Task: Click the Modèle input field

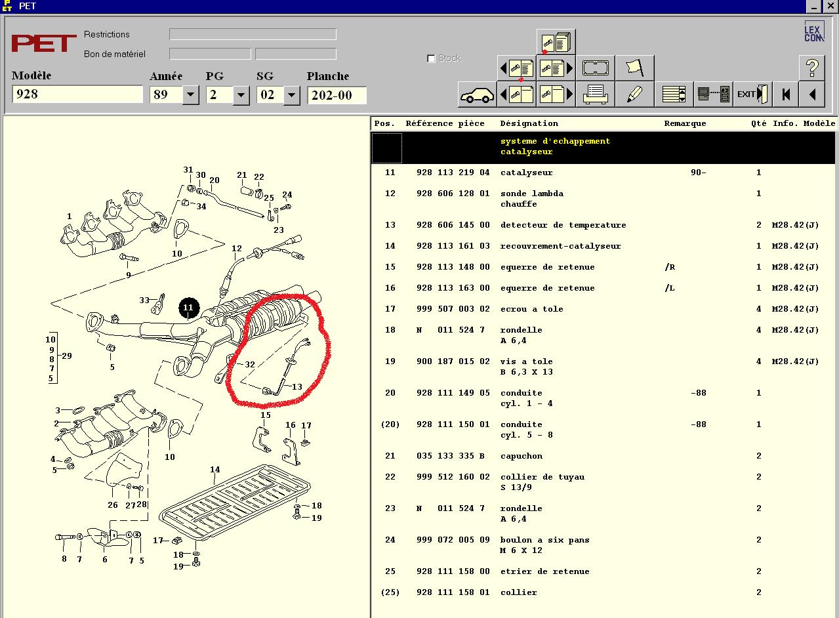Action: pyautogui.click(x=77, y=94)
